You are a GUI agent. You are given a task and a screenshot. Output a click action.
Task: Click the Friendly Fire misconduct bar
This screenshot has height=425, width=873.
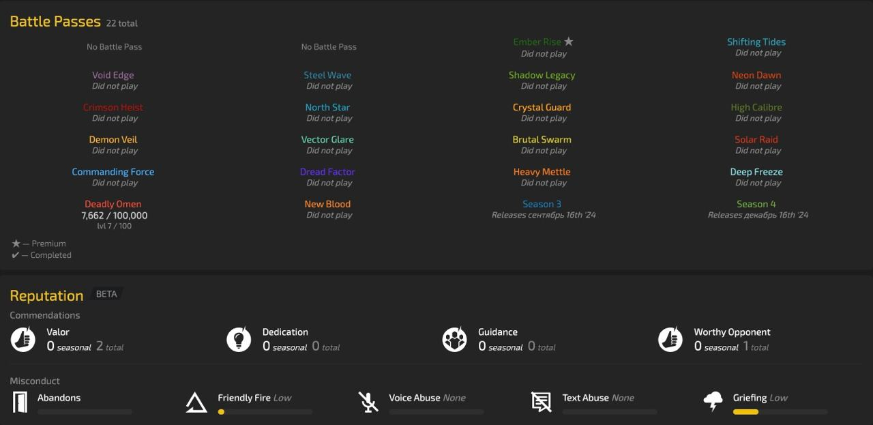coord(265,412)
